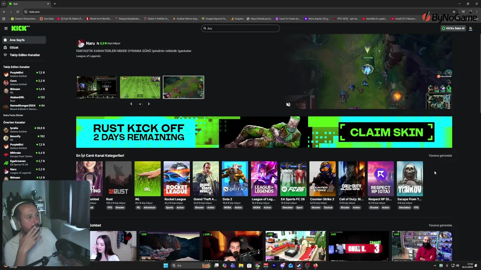Click the Naru channel name
This screenshot has width=481, height=270.
click(90, 43)
